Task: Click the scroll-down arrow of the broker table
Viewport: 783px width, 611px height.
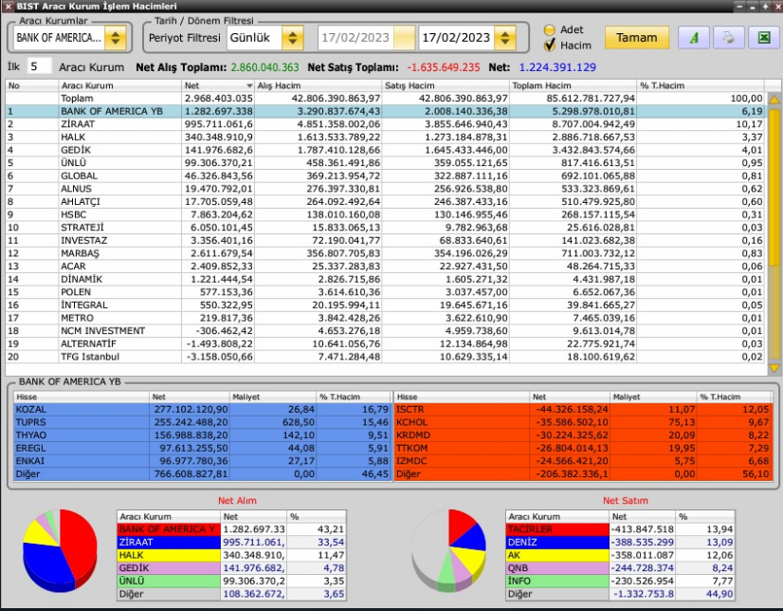Action: point(774,368)
